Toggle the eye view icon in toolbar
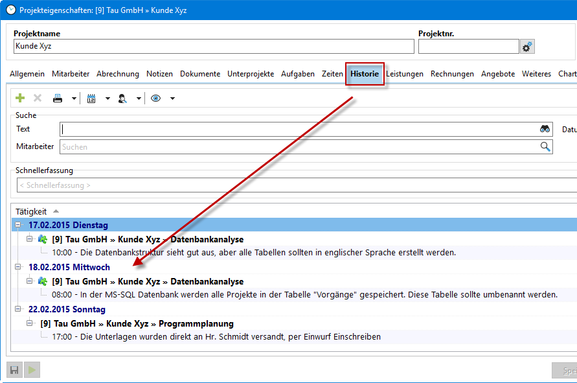The height and width of the screenshot is (383, 577). pos(155,99)
